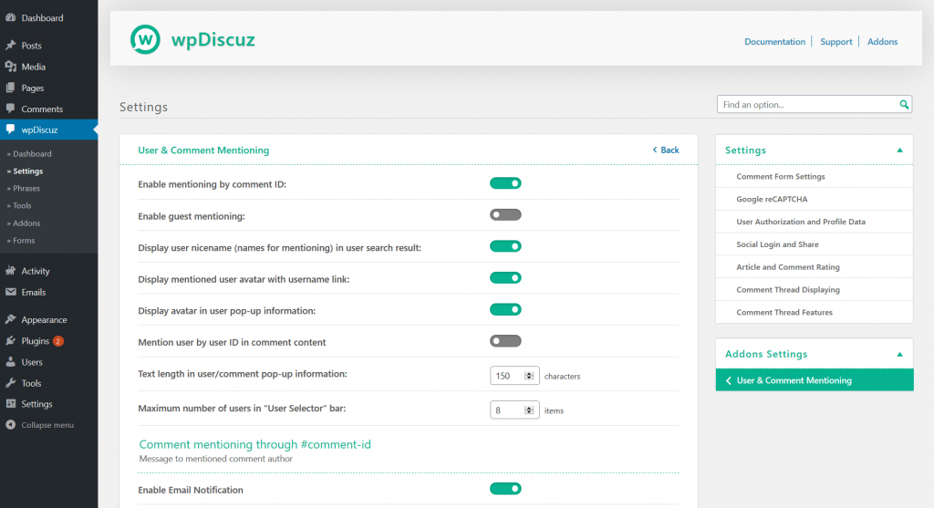Toggle Mention user by user ID switch
Screen dimensions: 934x508
pos(505,341)
